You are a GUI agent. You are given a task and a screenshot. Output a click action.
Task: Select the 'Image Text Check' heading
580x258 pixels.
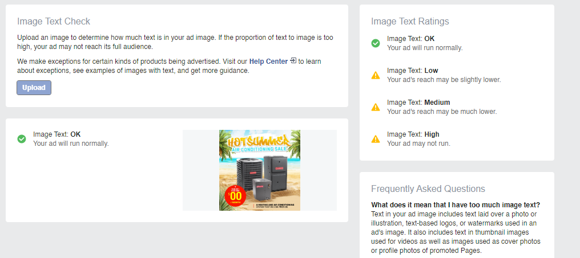[x=54, y=22]
